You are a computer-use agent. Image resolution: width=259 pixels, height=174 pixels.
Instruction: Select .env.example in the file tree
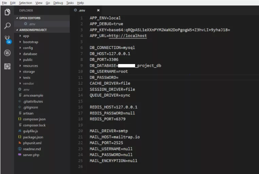pyautogui.click(x=33, y=95)
